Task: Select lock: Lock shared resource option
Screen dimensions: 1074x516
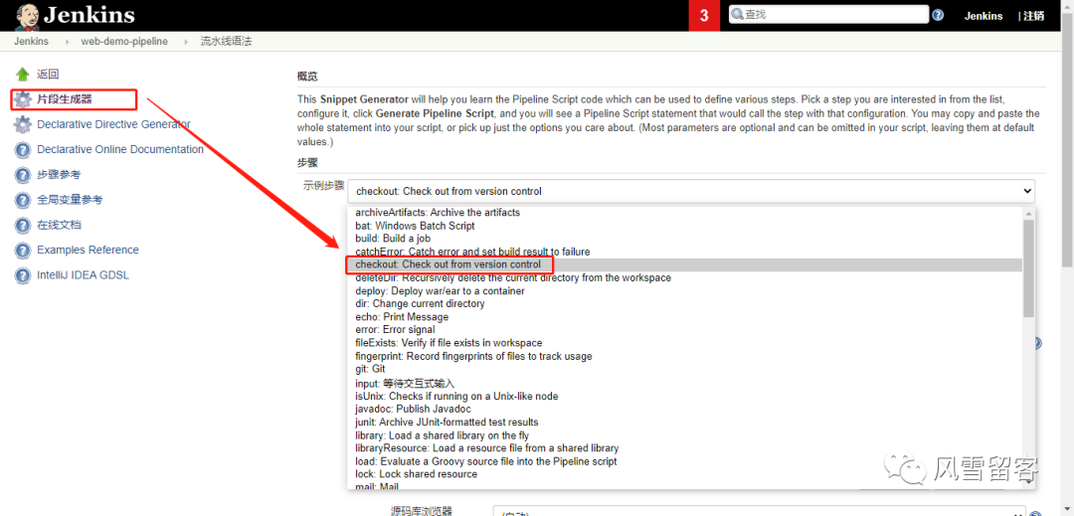Action: pyautogui.click(x=685, y=474)
